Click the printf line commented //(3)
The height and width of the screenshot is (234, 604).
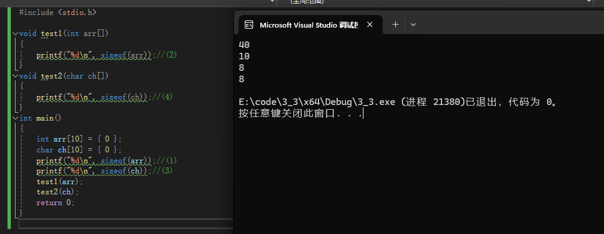coord(104,171)
